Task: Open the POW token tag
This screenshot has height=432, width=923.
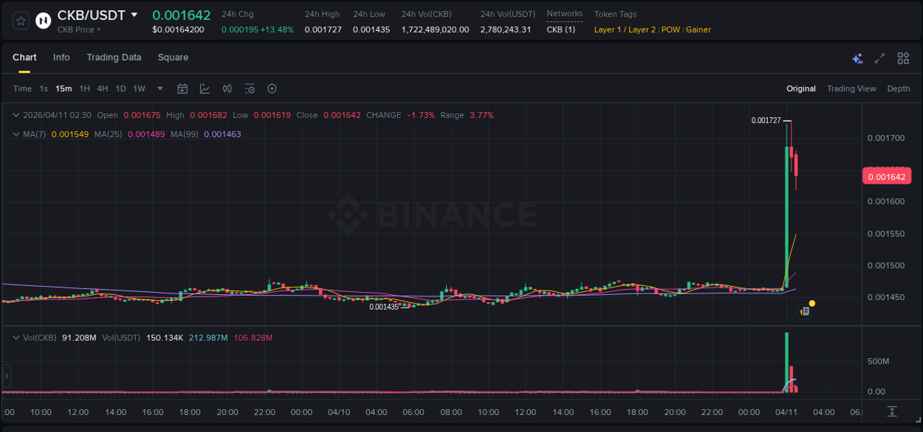Action: coord(670,29)
